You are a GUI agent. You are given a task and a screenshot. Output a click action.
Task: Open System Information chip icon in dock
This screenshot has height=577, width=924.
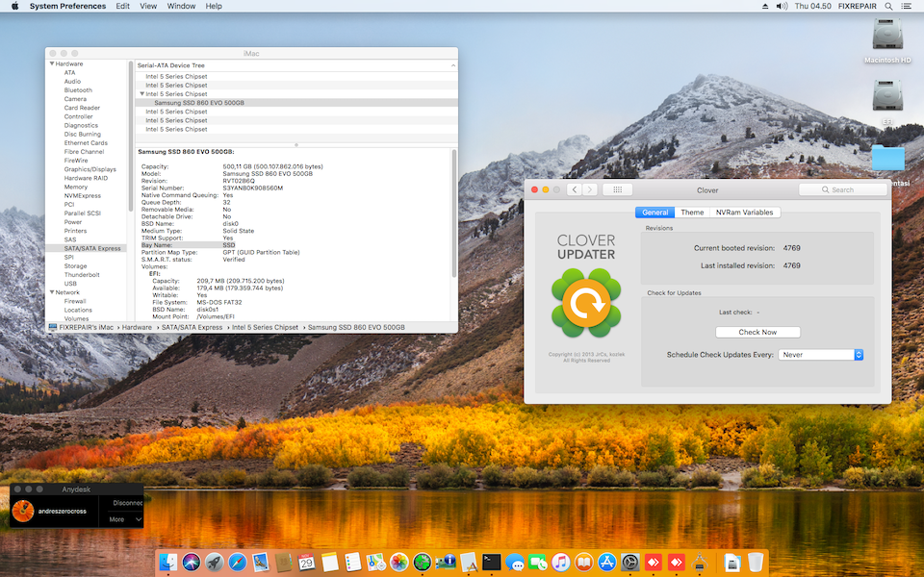pyautogui.click(x=445, y=562)
